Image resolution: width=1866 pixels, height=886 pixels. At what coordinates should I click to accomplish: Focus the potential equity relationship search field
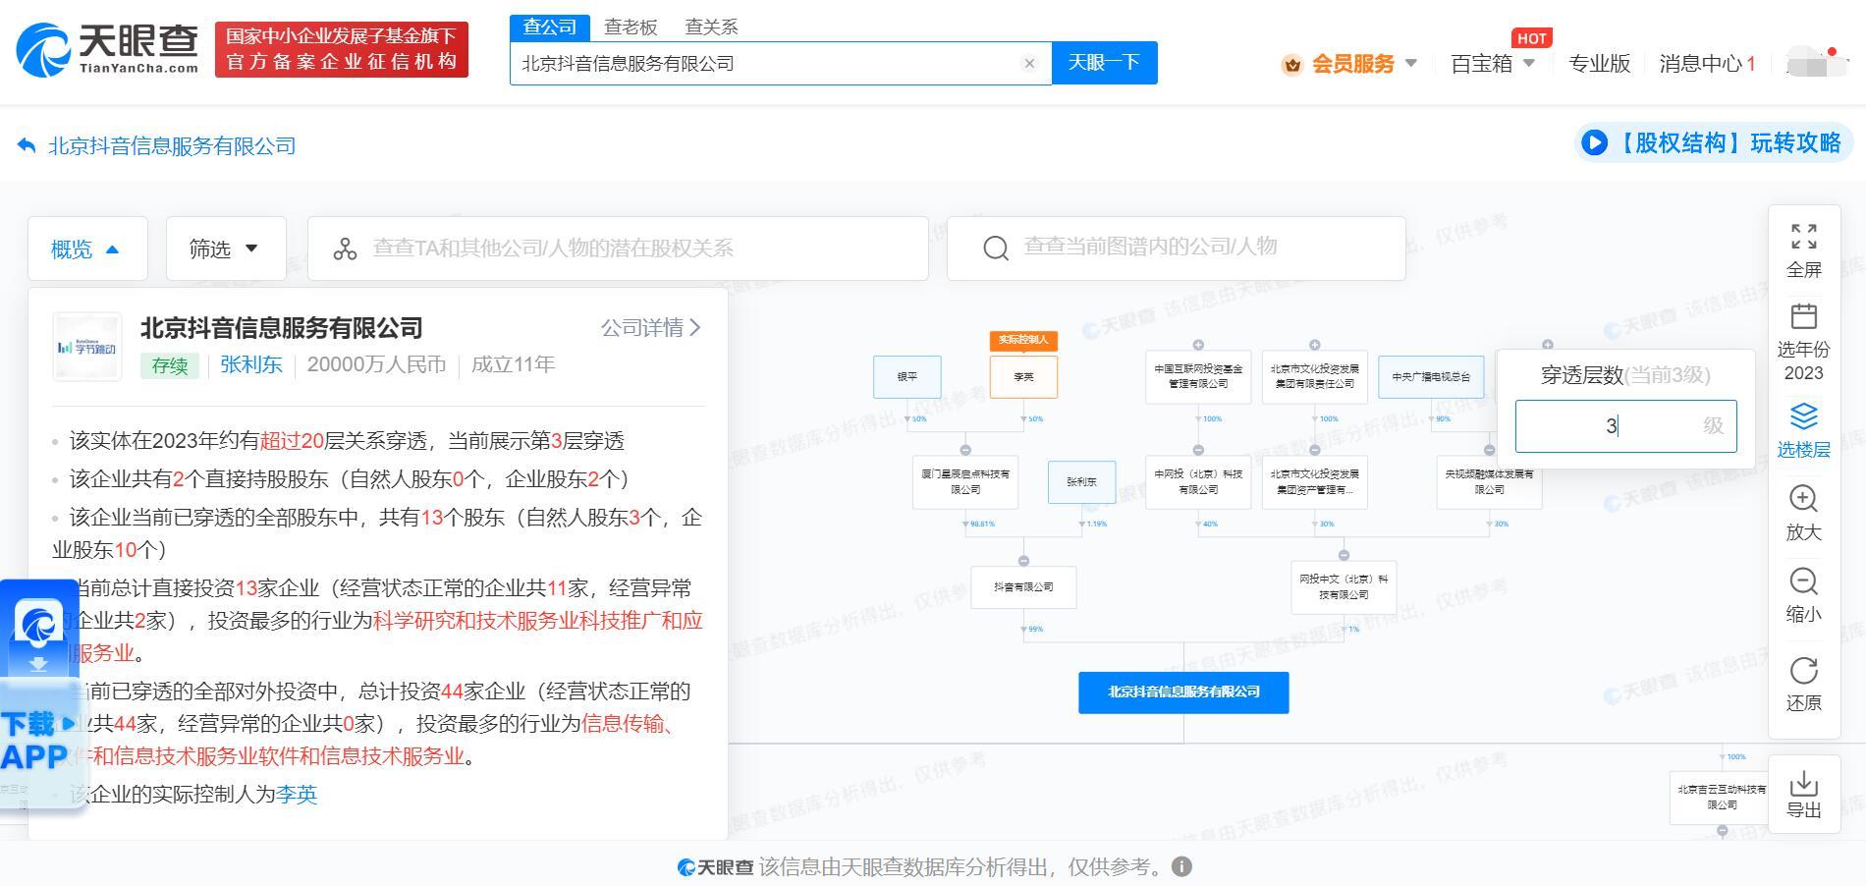tap(618, 249)
